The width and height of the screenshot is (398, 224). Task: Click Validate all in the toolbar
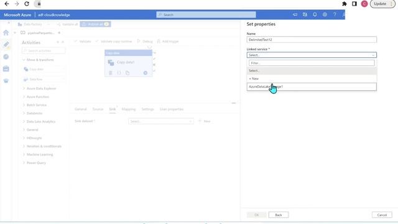68,24
